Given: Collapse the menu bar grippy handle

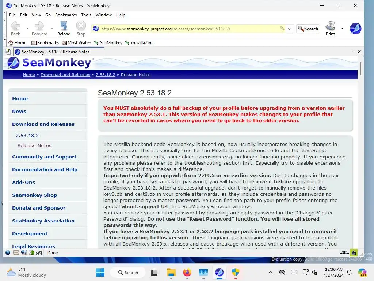Looking at the screenshot, I should pyautogui.click(x=4, y=15).
